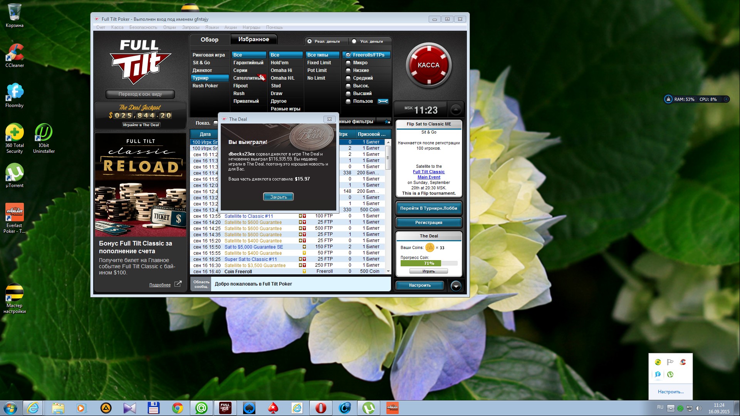Click tournament list scrollbar up arrow

(388, 142)
